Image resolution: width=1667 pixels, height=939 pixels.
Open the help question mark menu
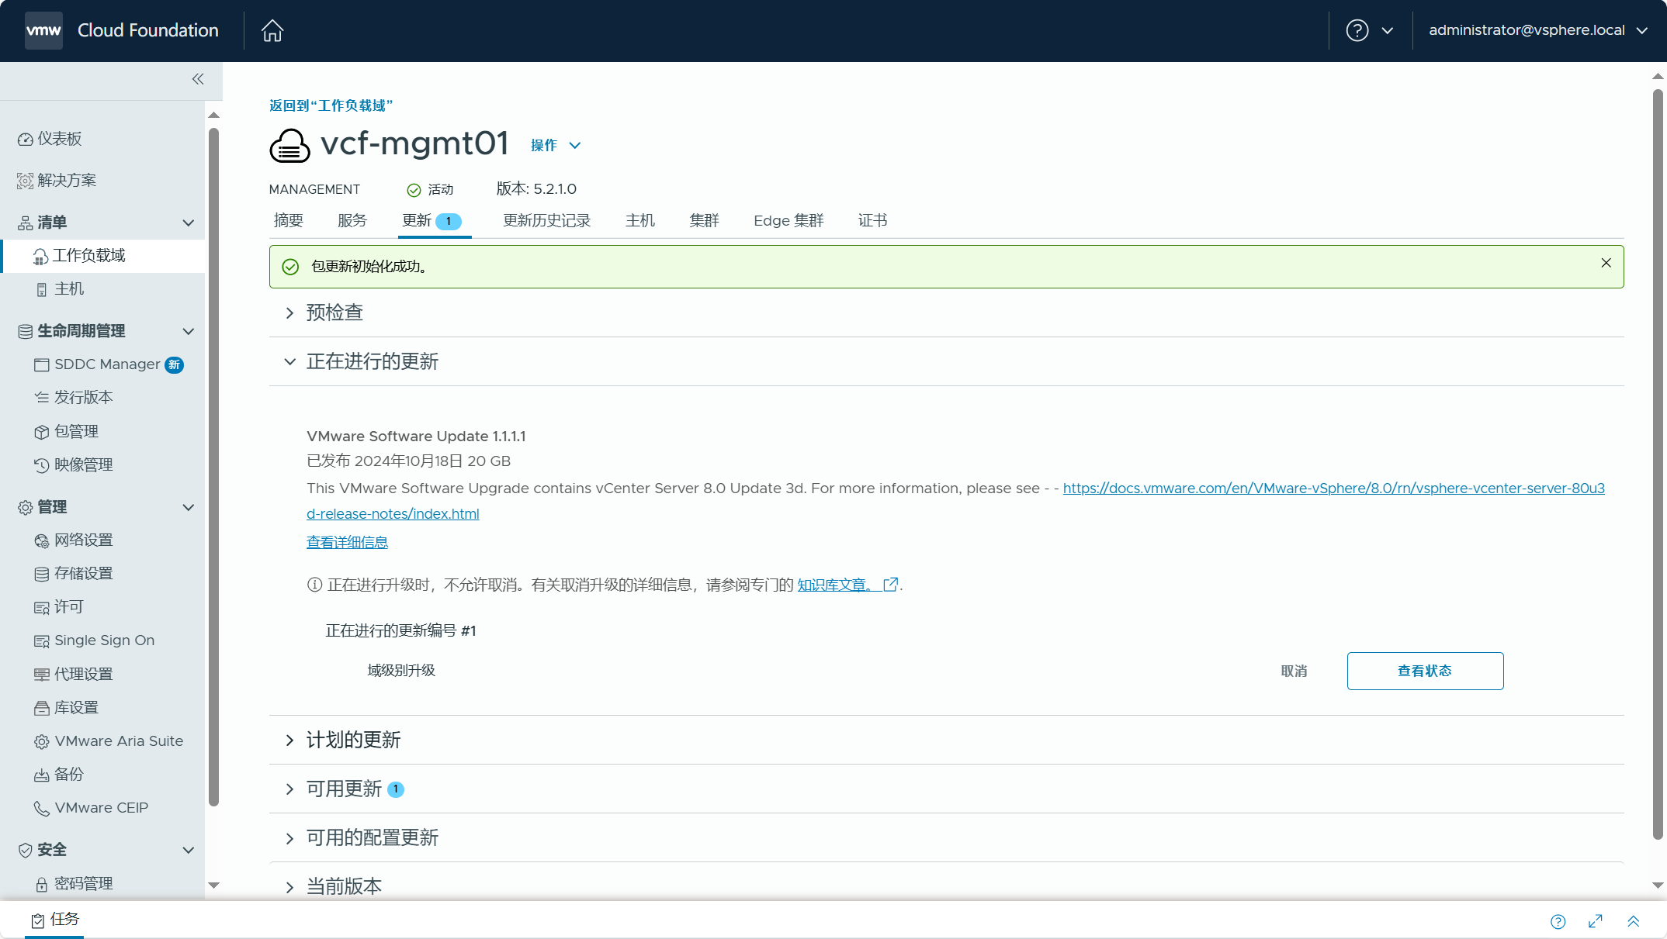coord(1370,31)
